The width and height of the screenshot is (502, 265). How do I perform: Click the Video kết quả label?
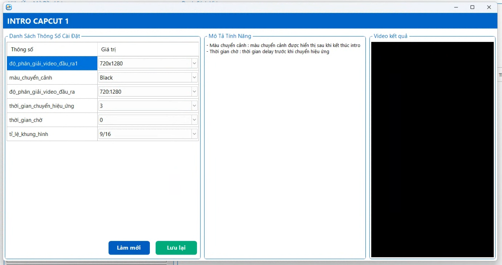click(x=390, y=36)
